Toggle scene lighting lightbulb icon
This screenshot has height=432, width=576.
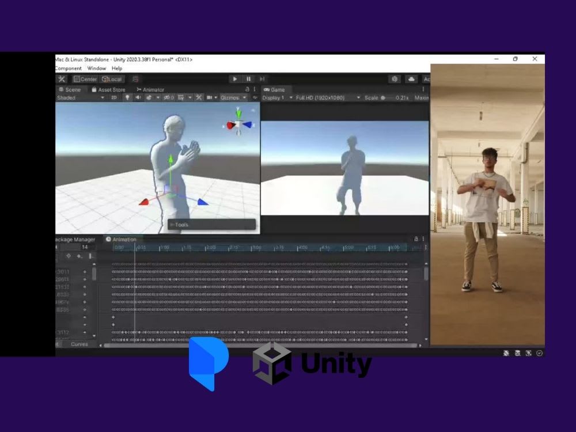pyautogui.click(x=127, y=98)
